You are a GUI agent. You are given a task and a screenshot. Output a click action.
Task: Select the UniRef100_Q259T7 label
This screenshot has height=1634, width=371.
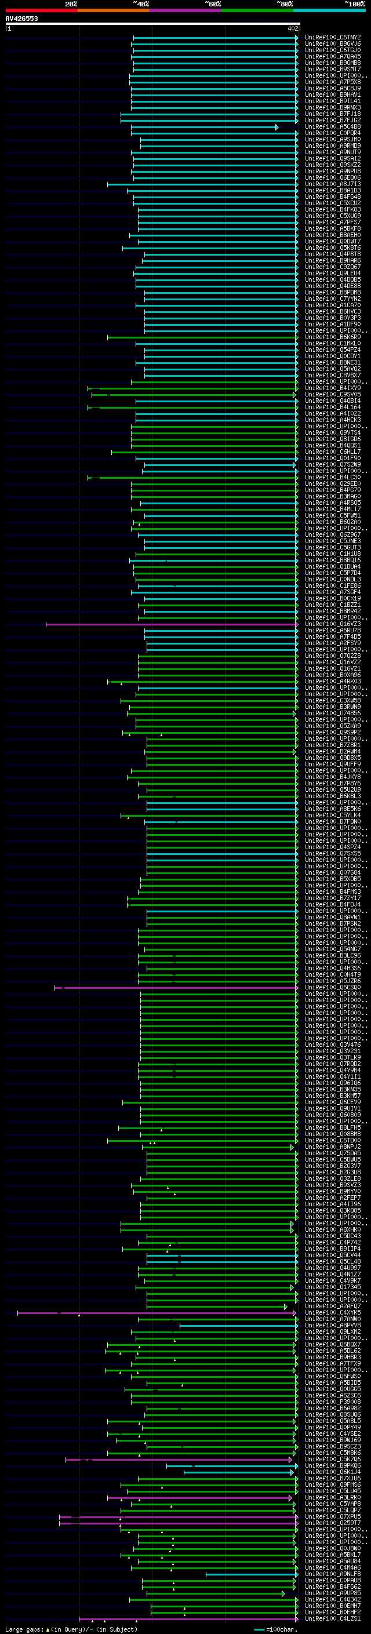click(333, 1523)
